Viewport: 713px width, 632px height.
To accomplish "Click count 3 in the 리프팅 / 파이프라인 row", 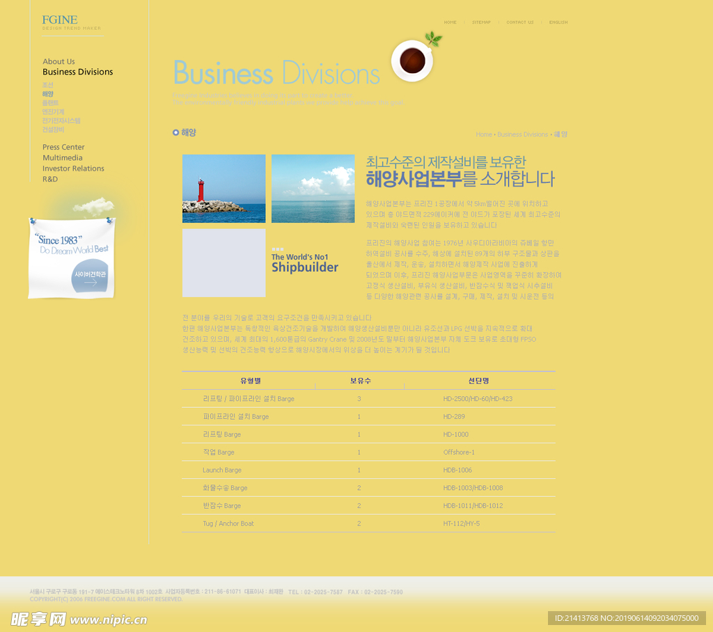I will click(x=359, y=399).
